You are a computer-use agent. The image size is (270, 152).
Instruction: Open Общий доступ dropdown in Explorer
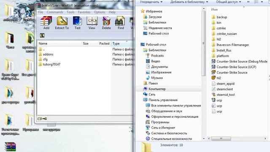coord(229,2)
